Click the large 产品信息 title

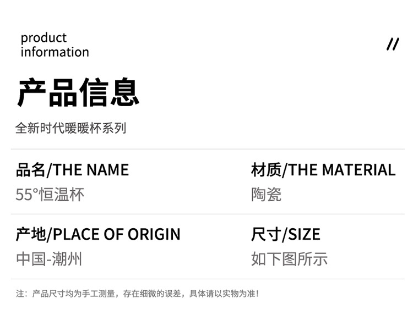coord(78,92)
